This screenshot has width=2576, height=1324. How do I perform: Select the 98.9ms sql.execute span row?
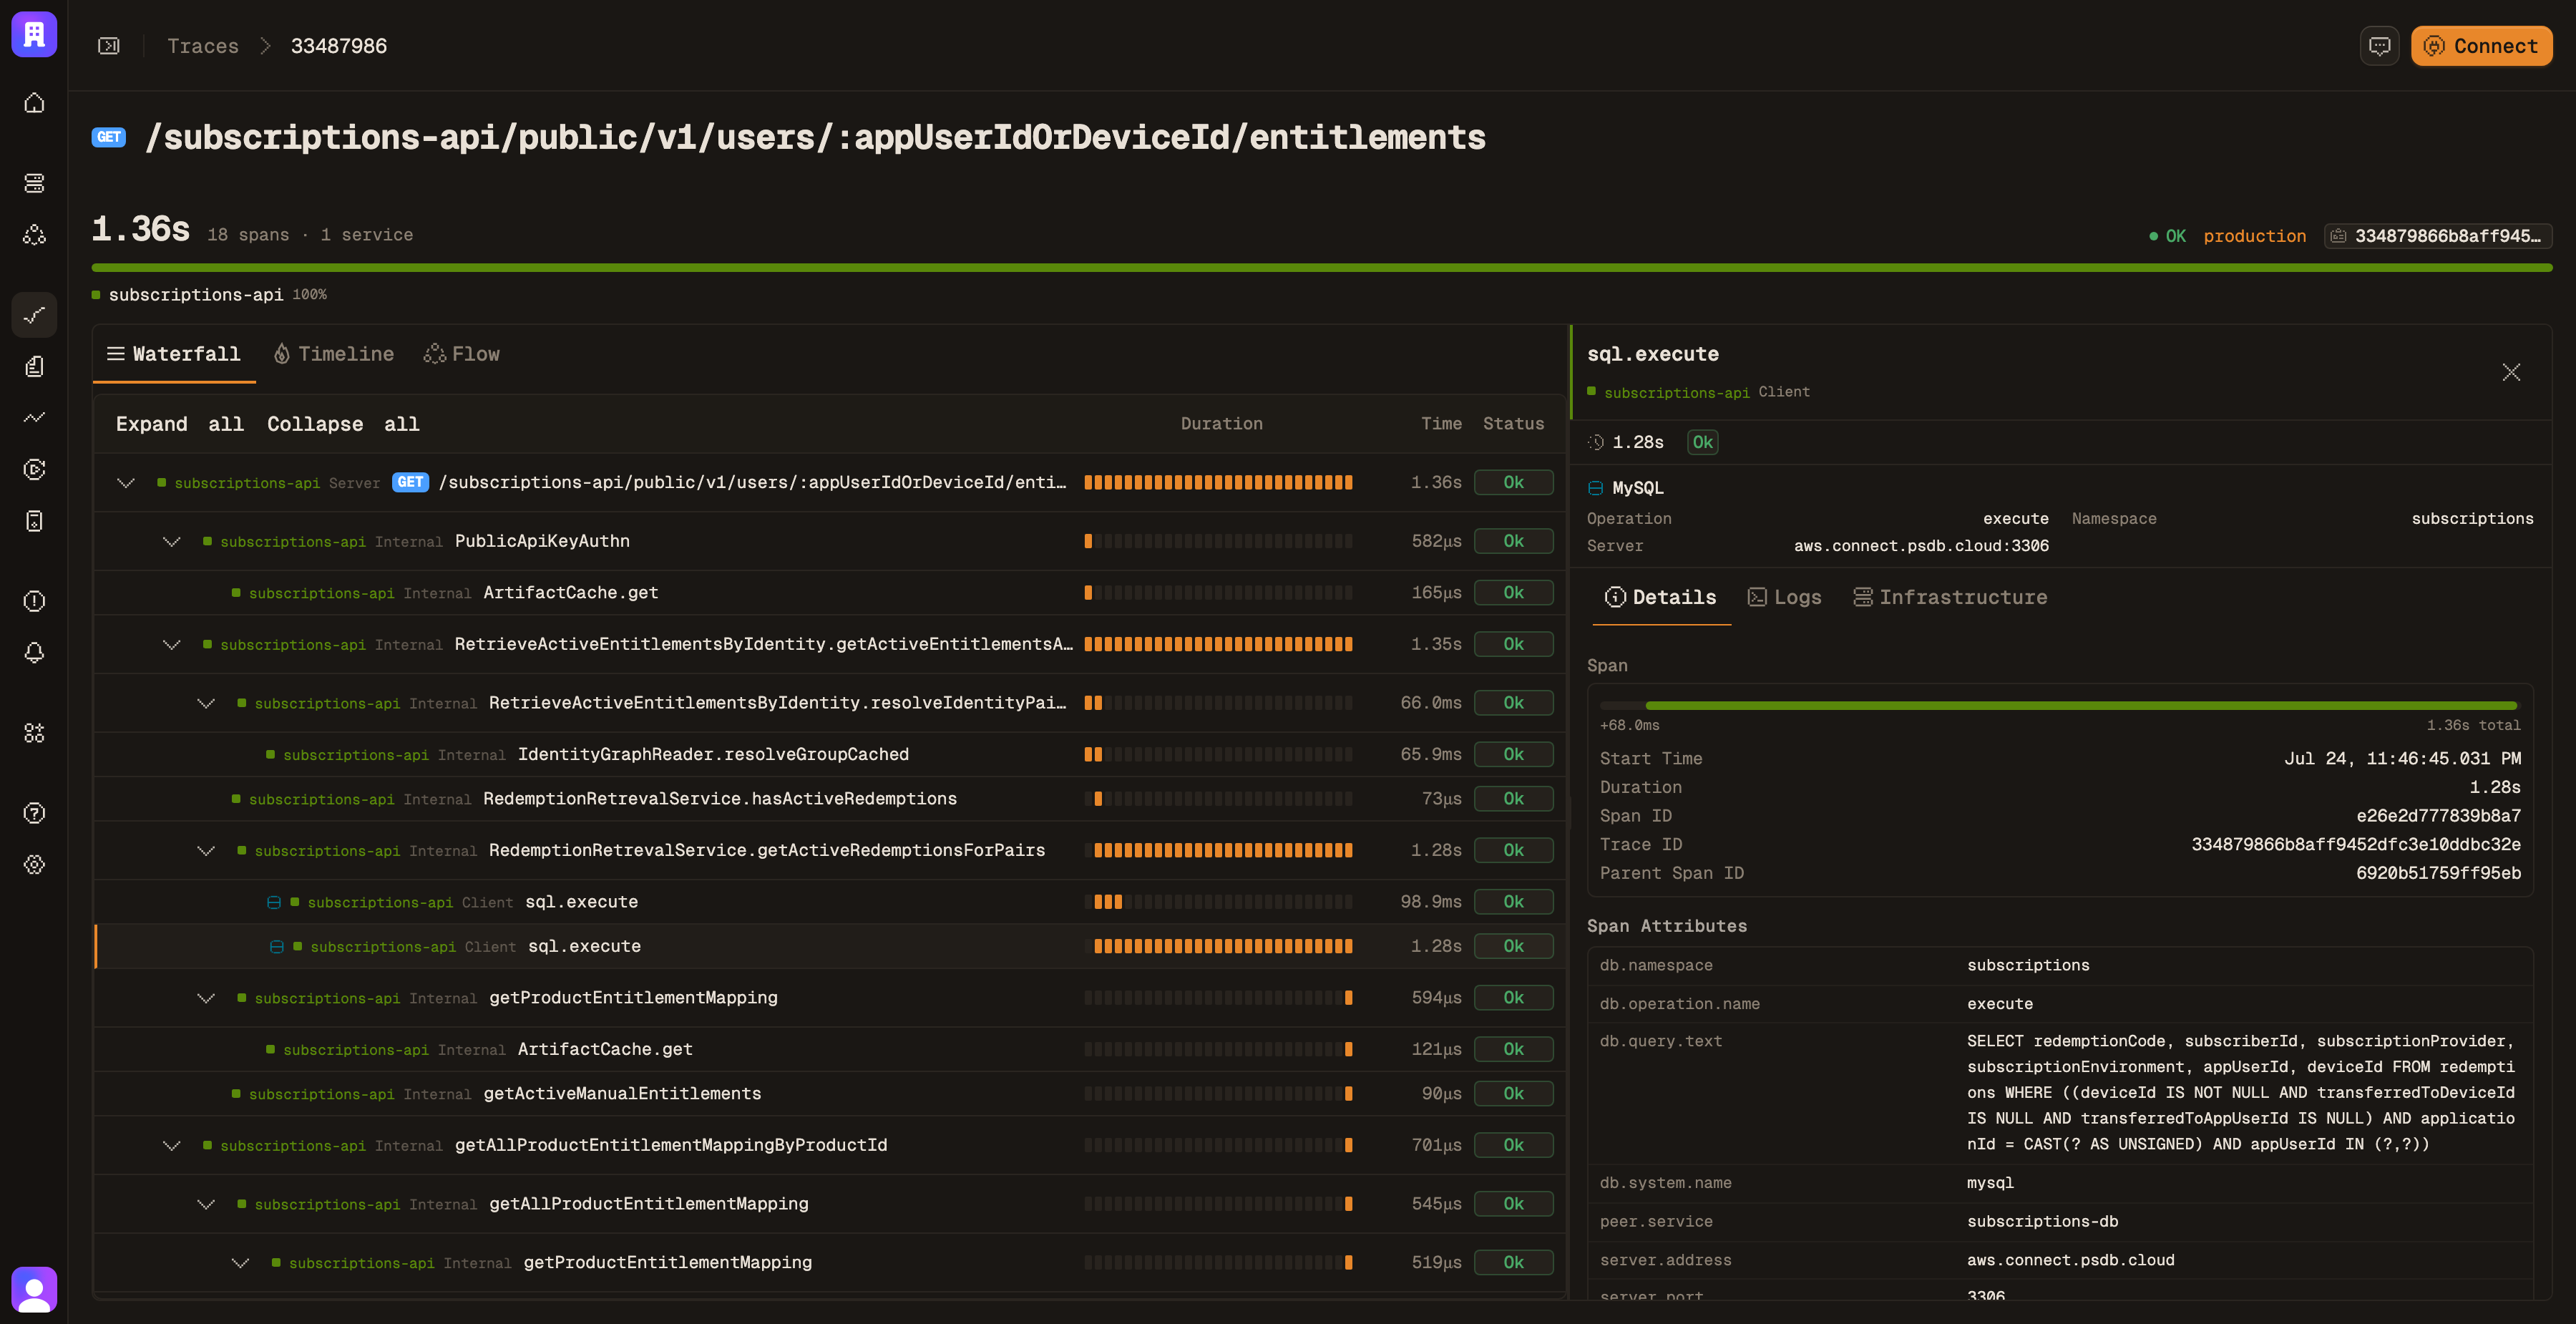pyautogui.click(x=829, y=902)
